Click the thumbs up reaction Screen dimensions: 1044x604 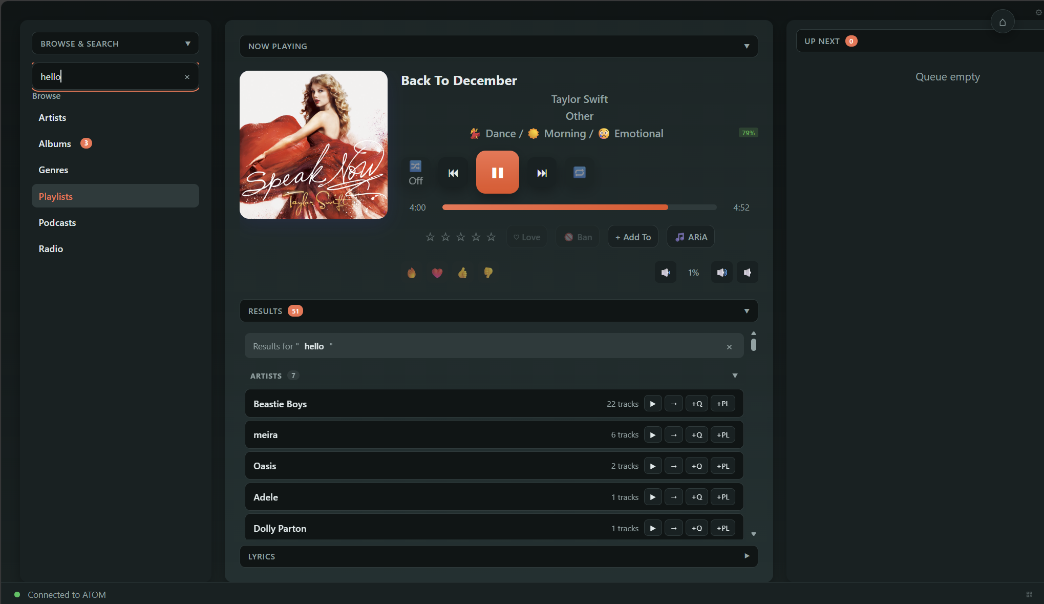point(462,273)
